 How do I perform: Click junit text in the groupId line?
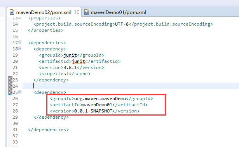point(70,55)
